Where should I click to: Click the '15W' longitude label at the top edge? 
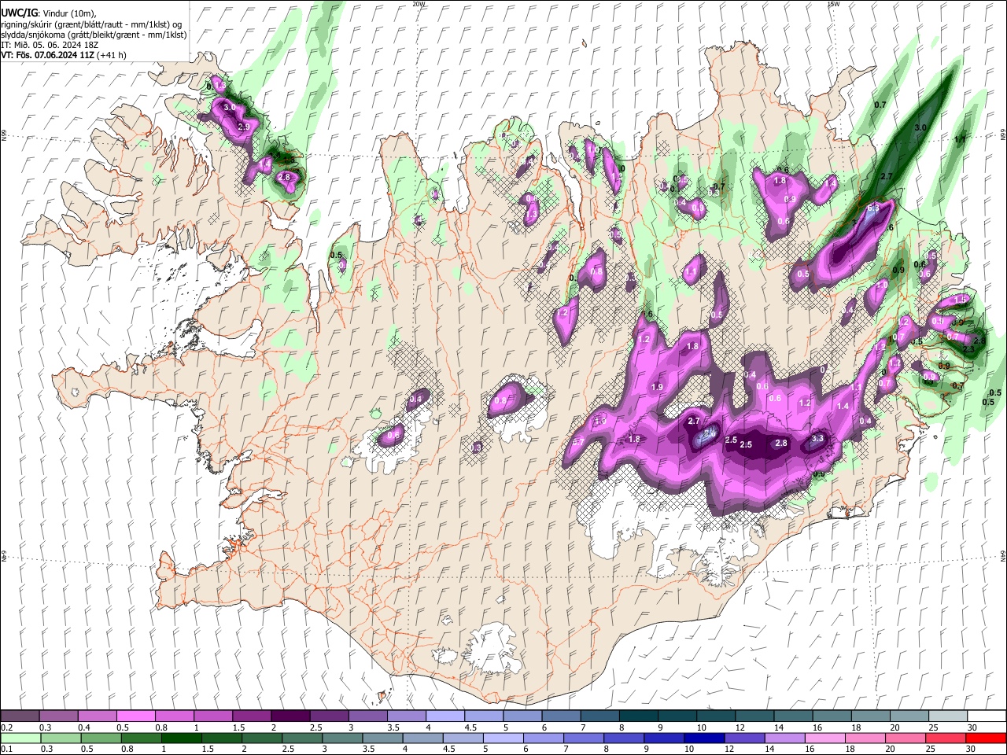click(833, 4)
